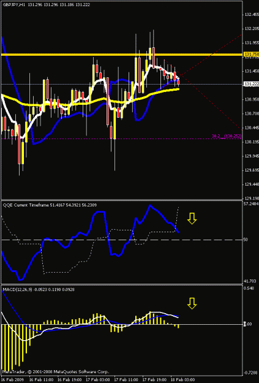Select the current price tag 131.222
This screenshot has width=259, height=383.
click(251, 84)
